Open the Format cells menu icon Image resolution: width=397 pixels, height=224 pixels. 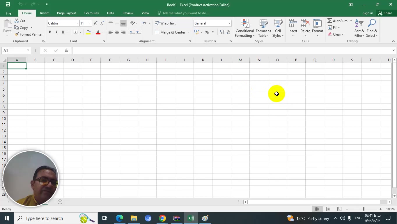point(317,23)
